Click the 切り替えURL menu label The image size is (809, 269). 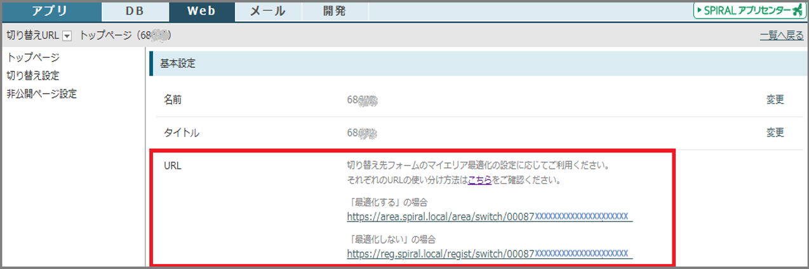pyautogui.click(x=32, y=36)
